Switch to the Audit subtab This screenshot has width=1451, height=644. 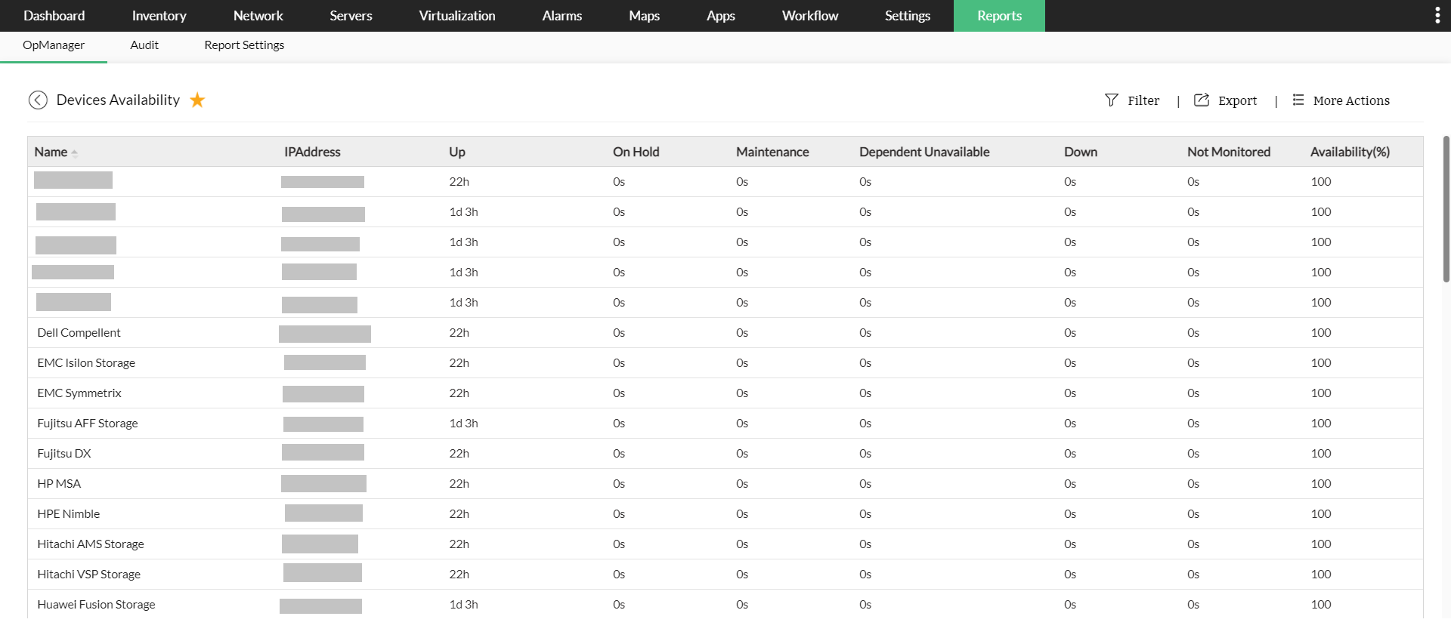click(x=144, y=45)
